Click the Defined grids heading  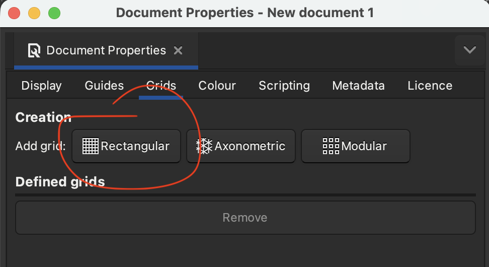[60, 181]
